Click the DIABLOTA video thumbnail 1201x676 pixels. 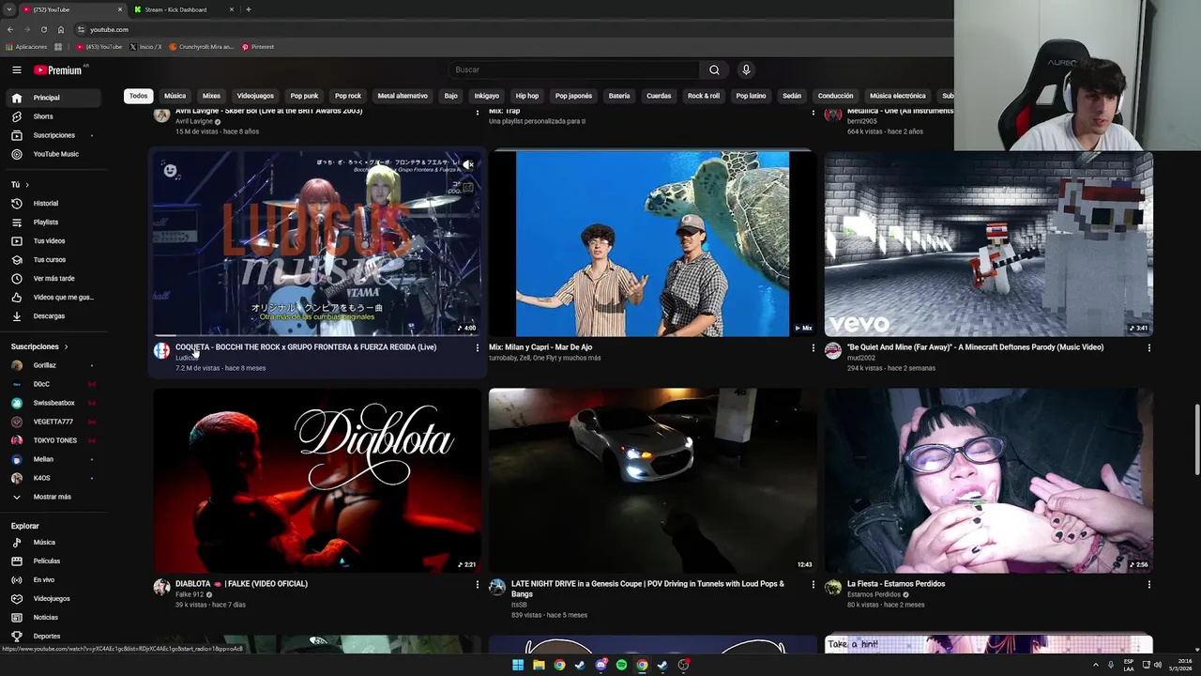pos(317,480)
